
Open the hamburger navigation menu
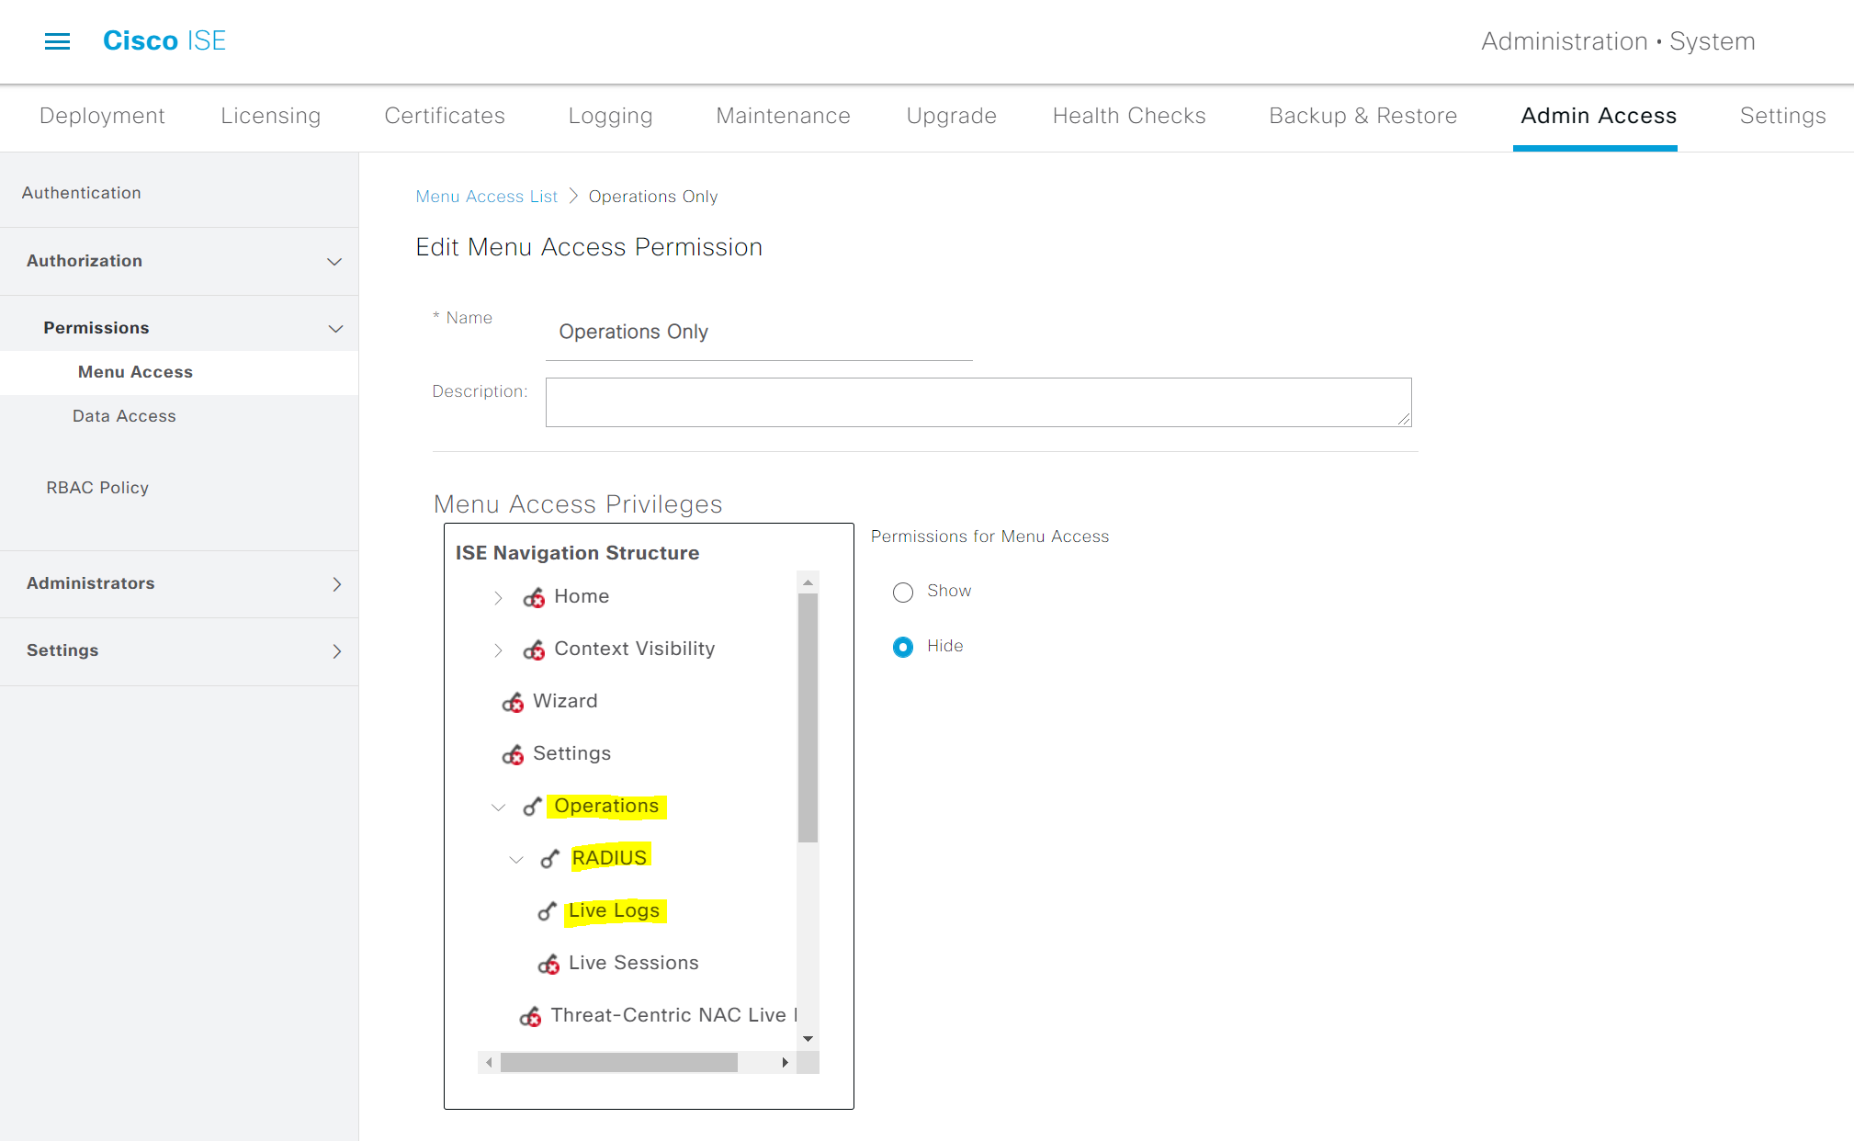(57, 41)
